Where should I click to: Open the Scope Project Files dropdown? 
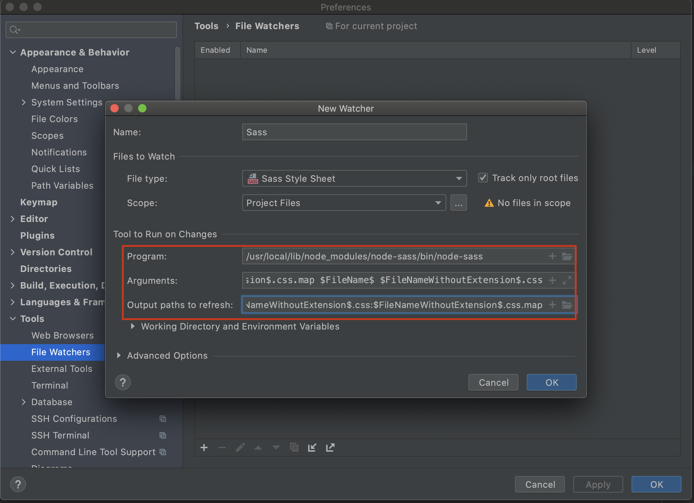344,203
